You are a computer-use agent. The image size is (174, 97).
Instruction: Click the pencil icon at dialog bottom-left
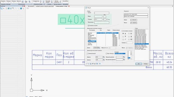pos(86,64)
